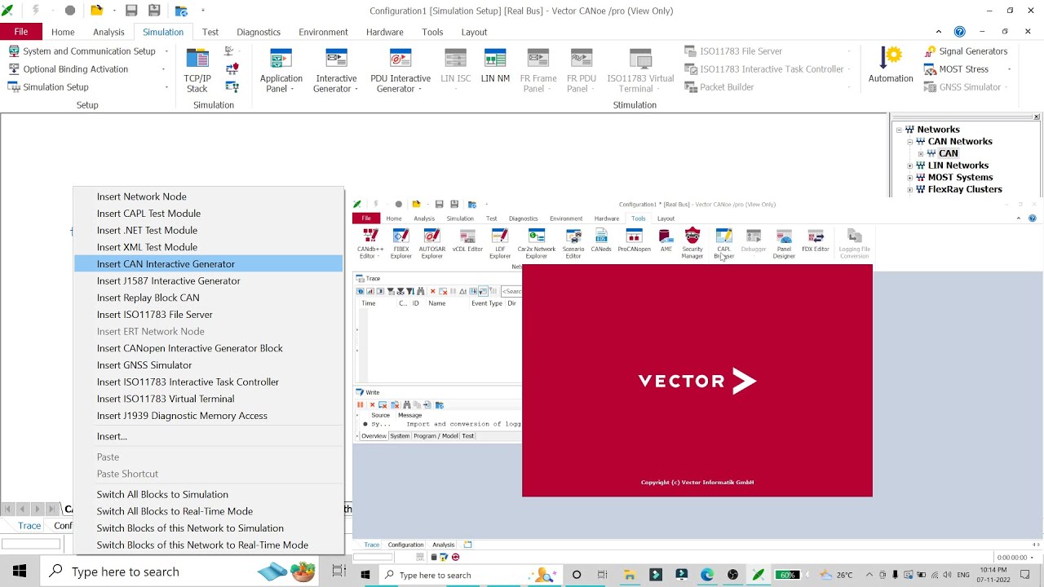
Task: Switch to the Analysis ribbon tab
Action: [x=108, y=32]
